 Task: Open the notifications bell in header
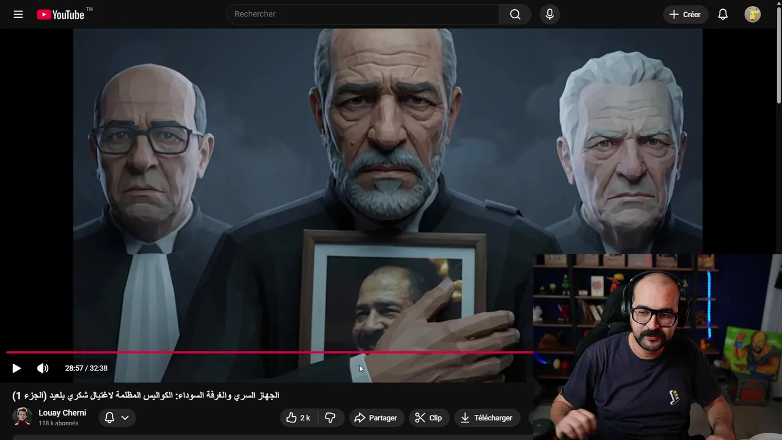[723, 14]
